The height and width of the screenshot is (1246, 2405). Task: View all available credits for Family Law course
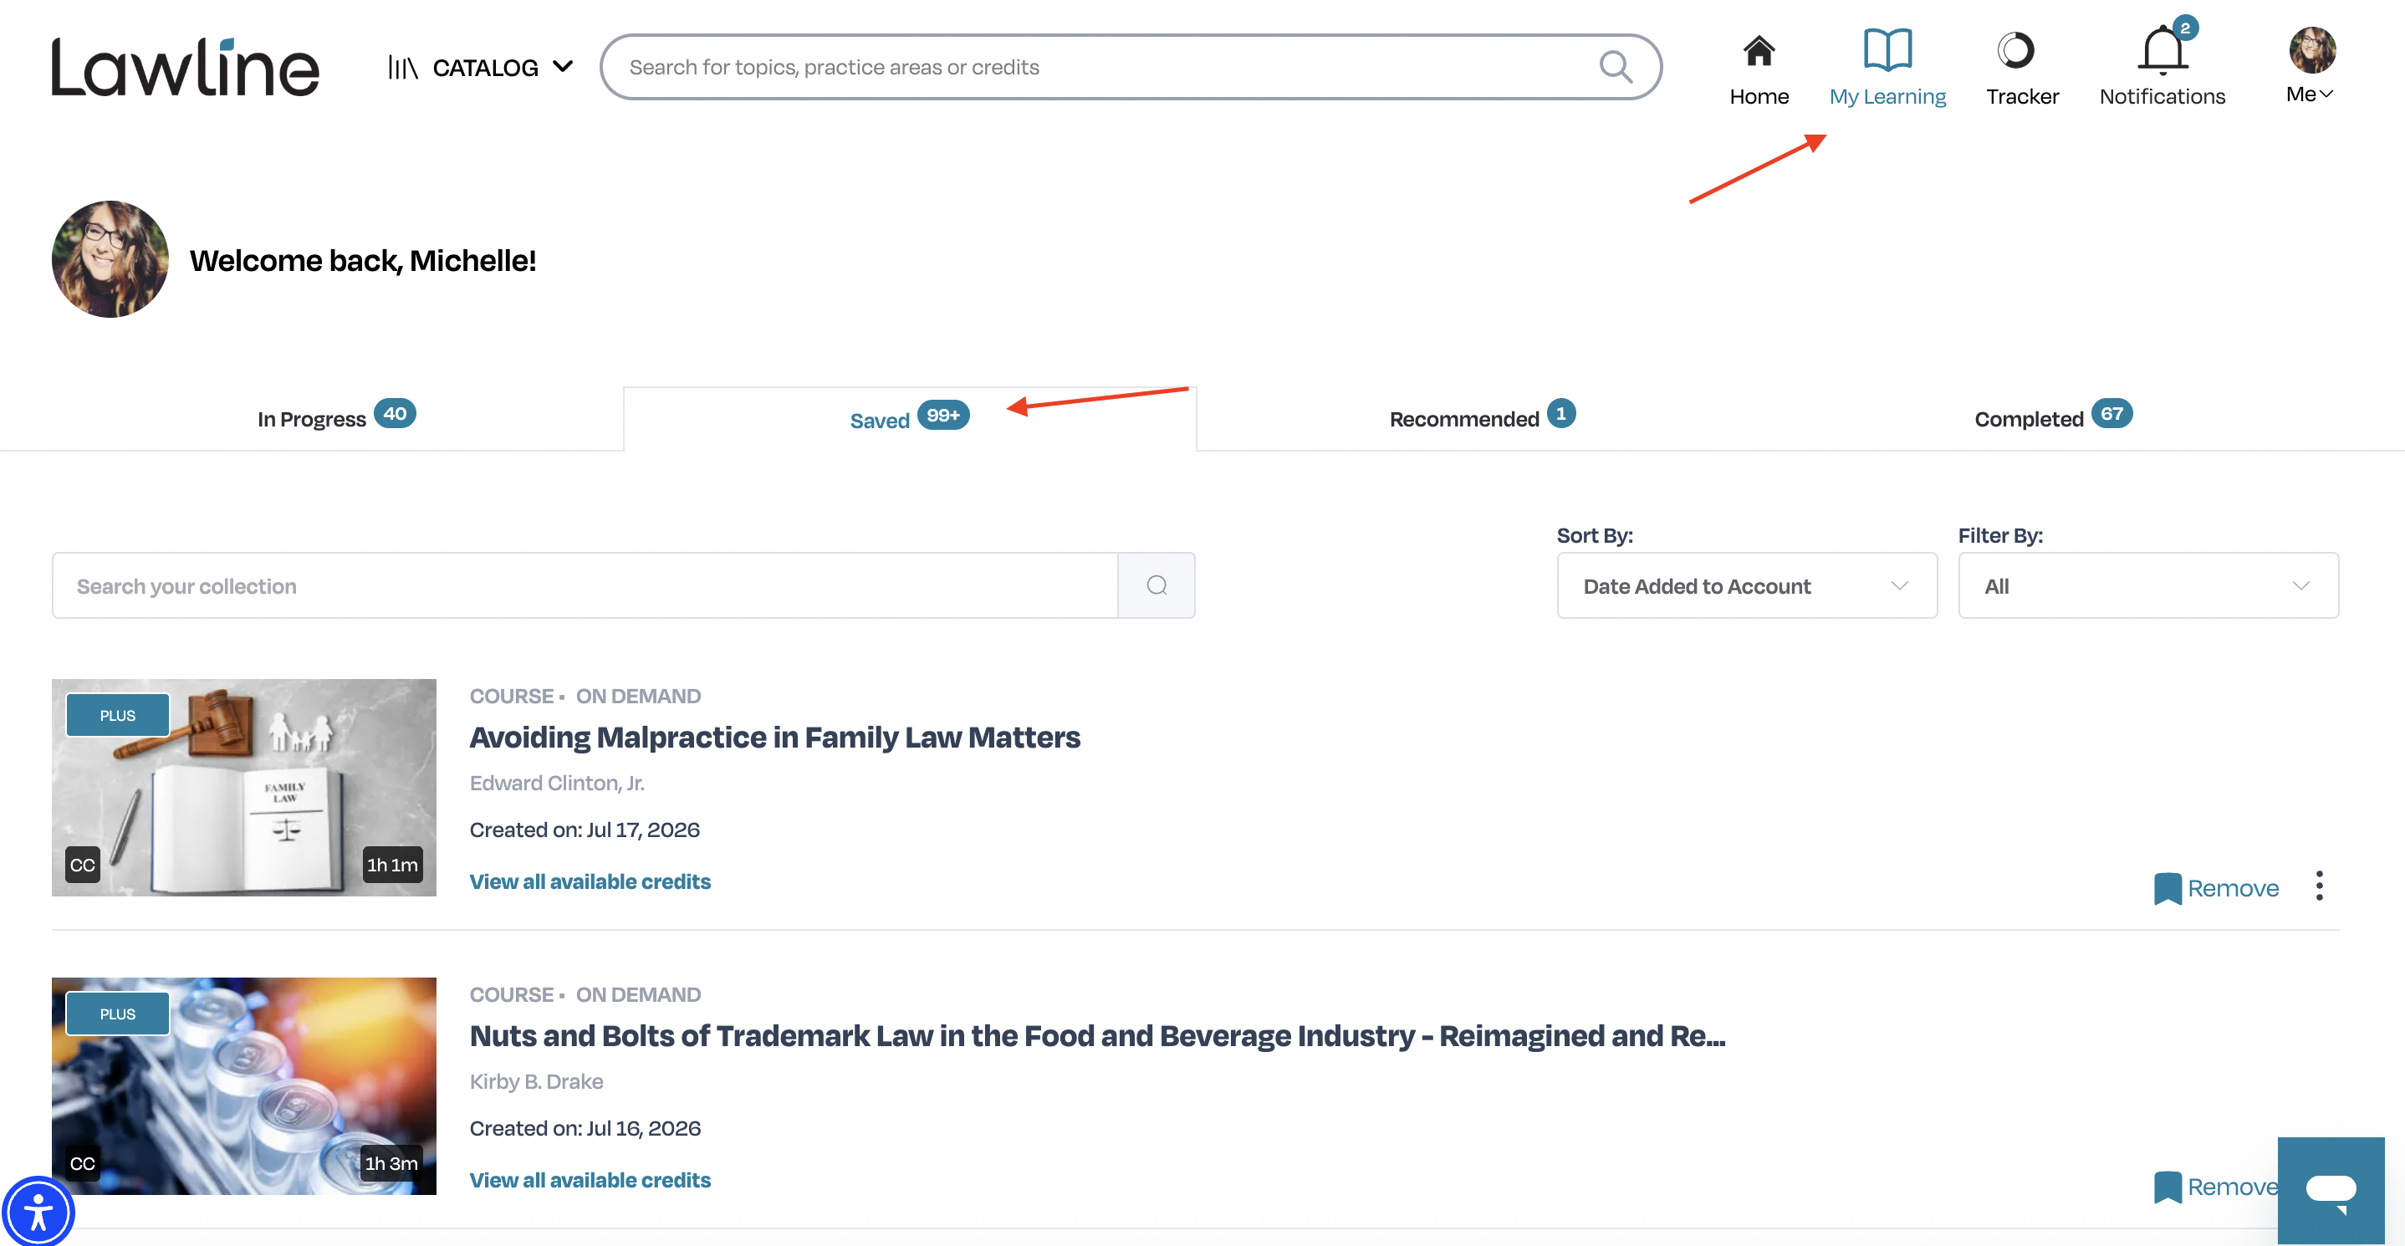(590, 881)
